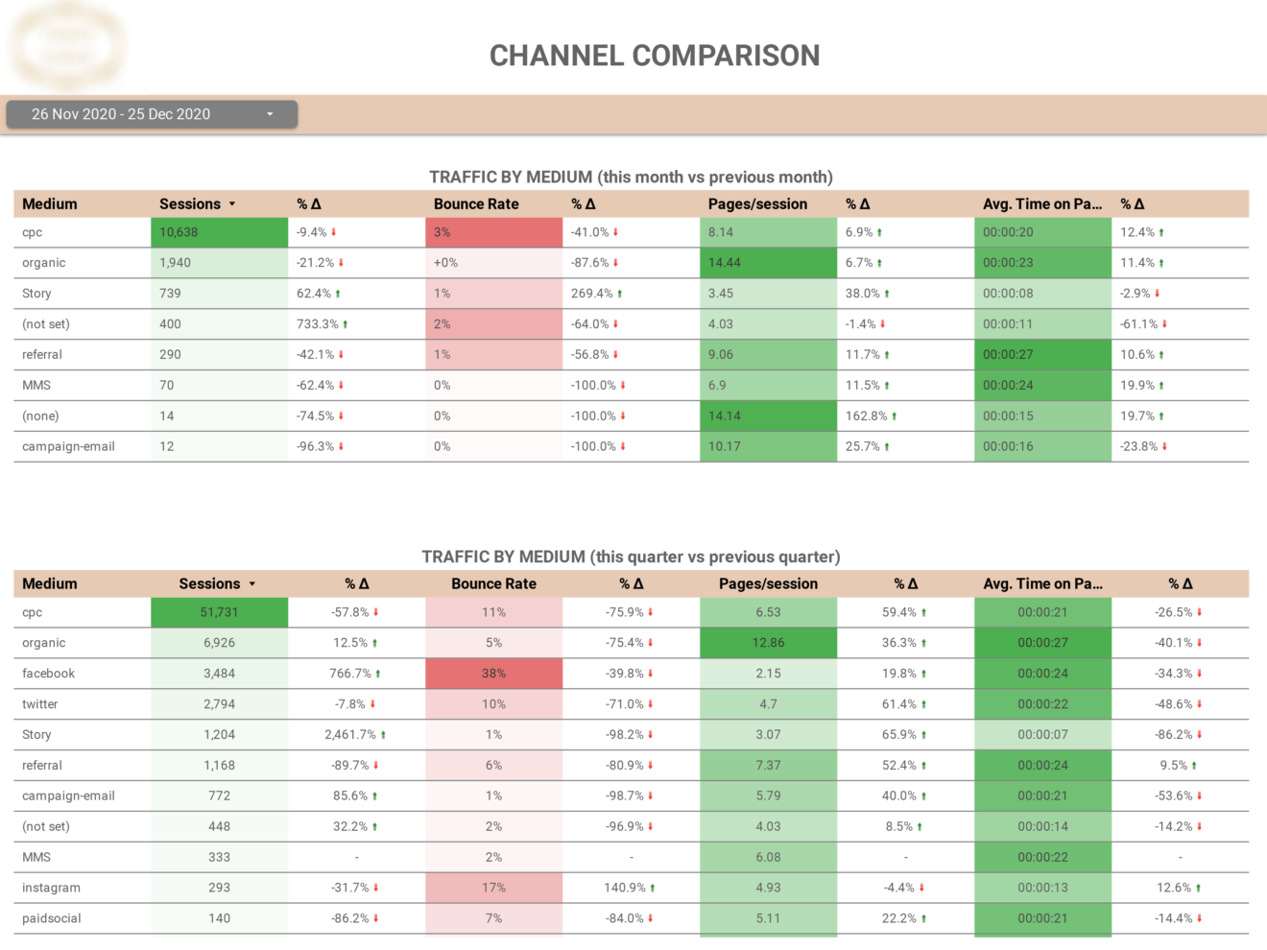Click Avg. Time on Pa... header in monthly table
1267x950 pixels.
click(x=1042, y=203)
